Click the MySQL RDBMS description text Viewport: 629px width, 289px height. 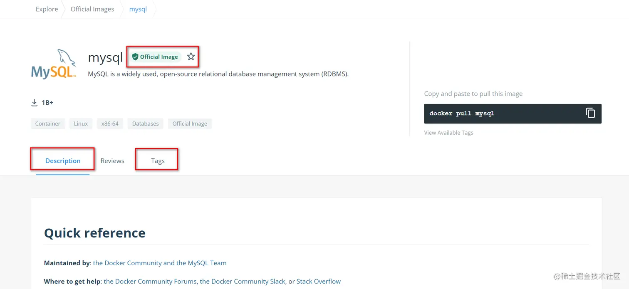(218, 74)
